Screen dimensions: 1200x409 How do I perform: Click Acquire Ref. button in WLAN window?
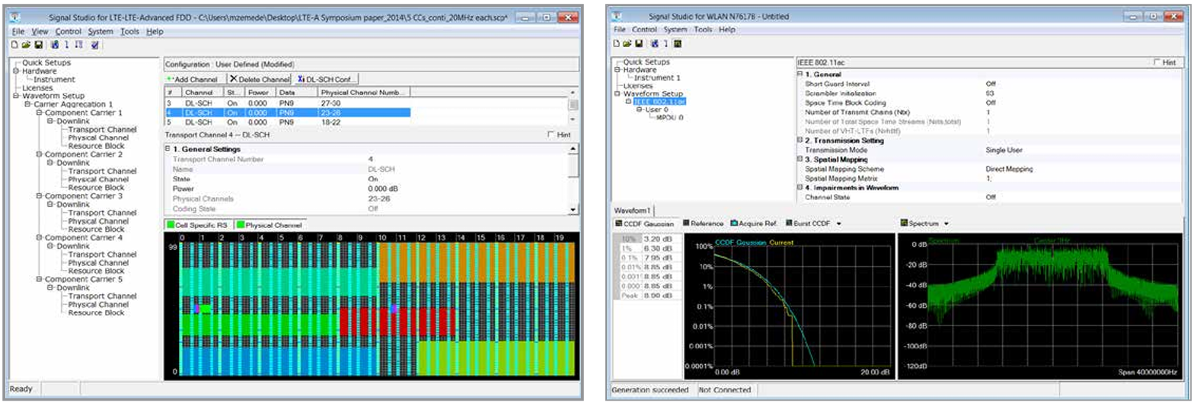pos(754,224)
